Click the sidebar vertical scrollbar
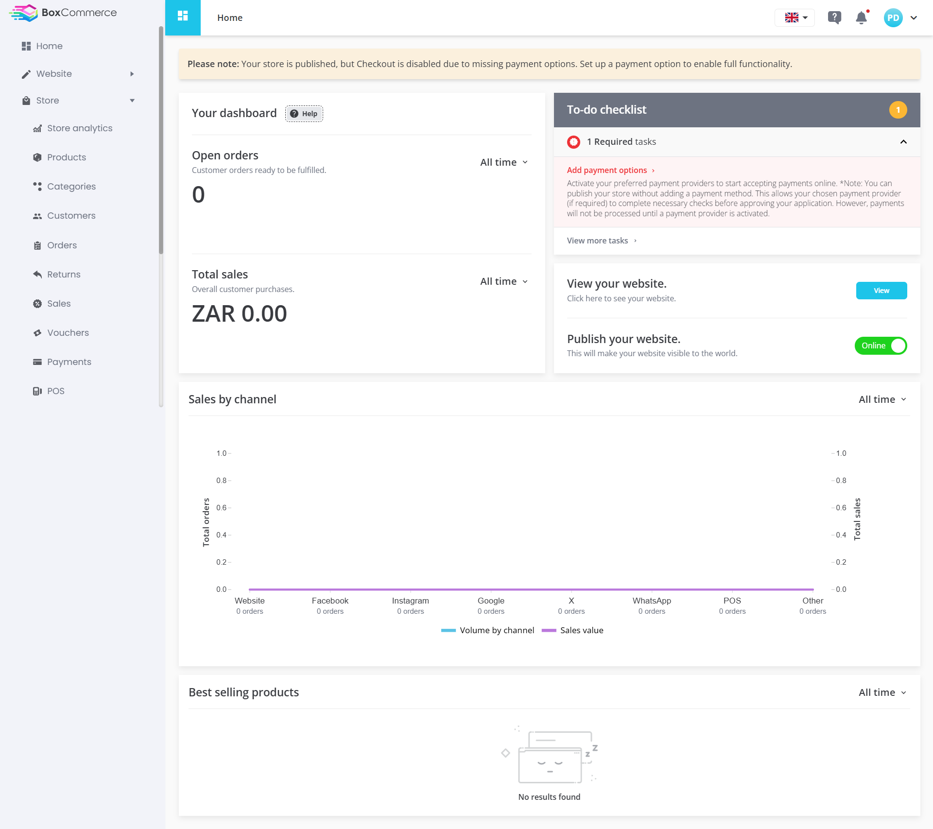The image size is (933, 829). point(161,141)
